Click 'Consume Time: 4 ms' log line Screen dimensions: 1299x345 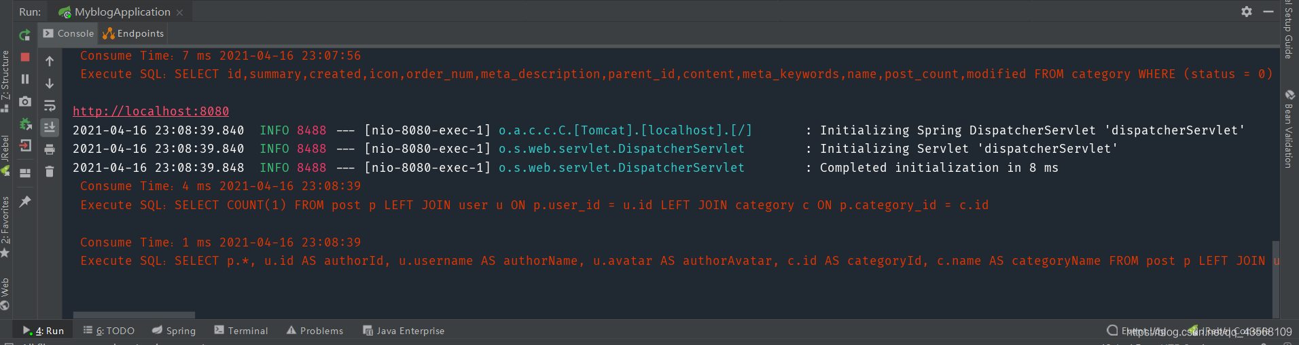point(220,186)
